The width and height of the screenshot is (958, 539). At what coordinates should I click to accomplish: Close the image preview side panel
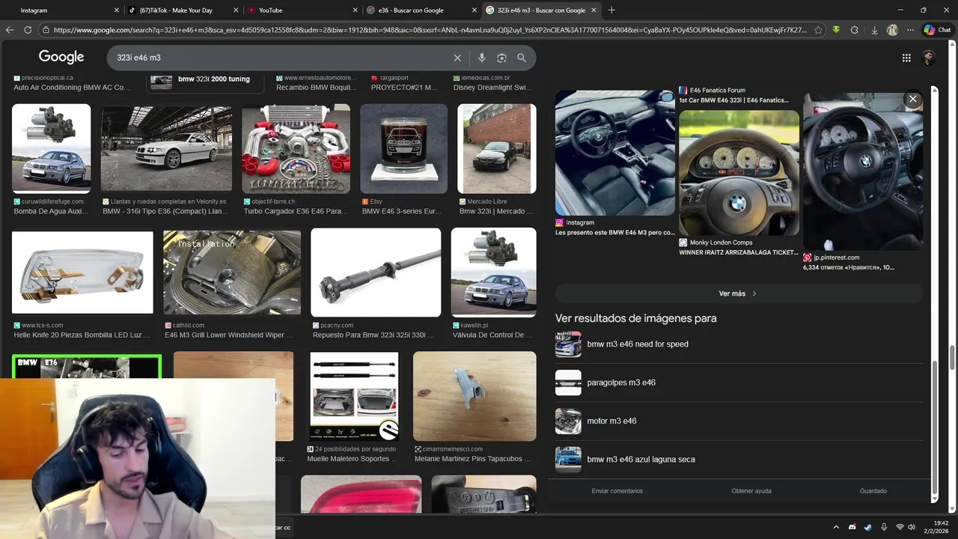912,99
